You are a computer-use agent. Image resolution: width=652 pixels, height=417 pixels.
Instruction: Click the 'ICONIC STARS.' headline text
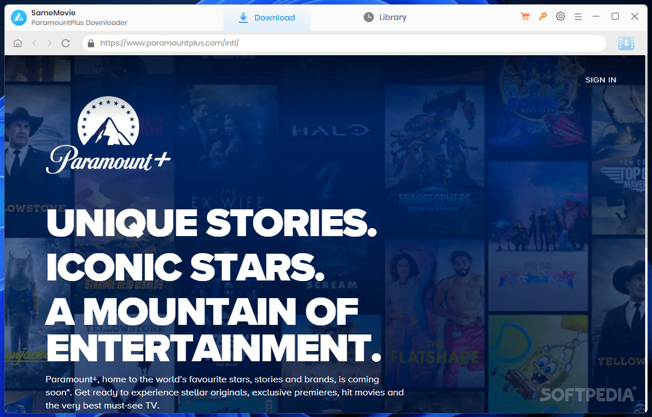[x=185, y=267]
